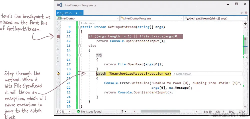Minimize the HexDump window
Image resolution: width=250 pixels, height=119 pixels.
coord(228,4)
